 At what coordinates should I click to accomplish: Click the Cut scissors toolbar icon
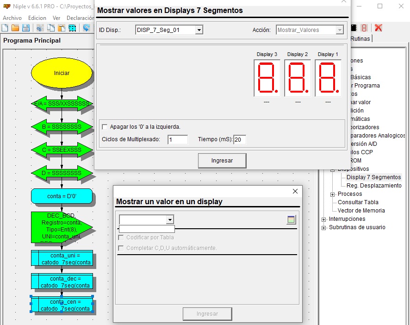(40, 28)
